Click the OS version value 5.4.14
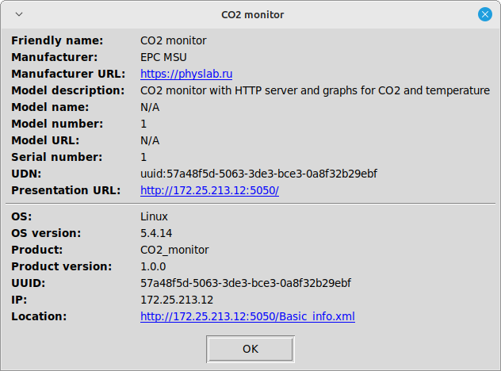This screenshot has width=501, height=371. 156,233
